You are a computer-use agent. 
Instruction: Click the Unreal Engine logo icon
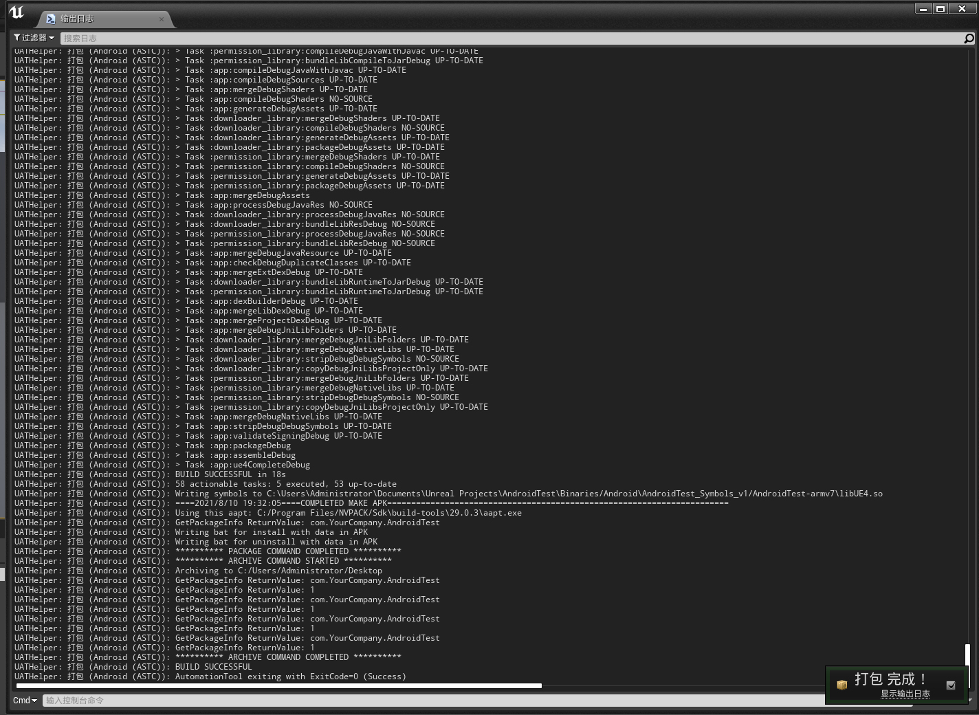tap(16, 12)
